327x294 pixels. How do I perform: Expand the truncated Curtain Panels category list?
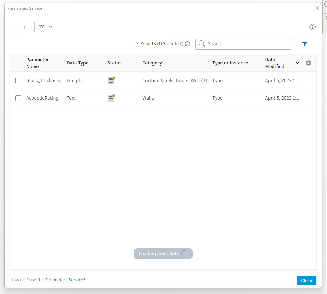pyautogui.click(x=204, y=80)
